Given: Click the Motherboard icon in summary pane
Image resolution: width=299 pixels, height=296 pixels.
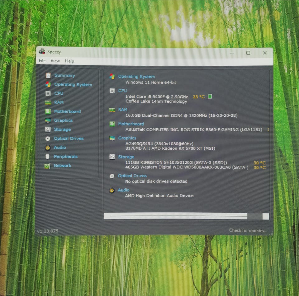Looking at the screenshot, I should (x=112, y=124).
